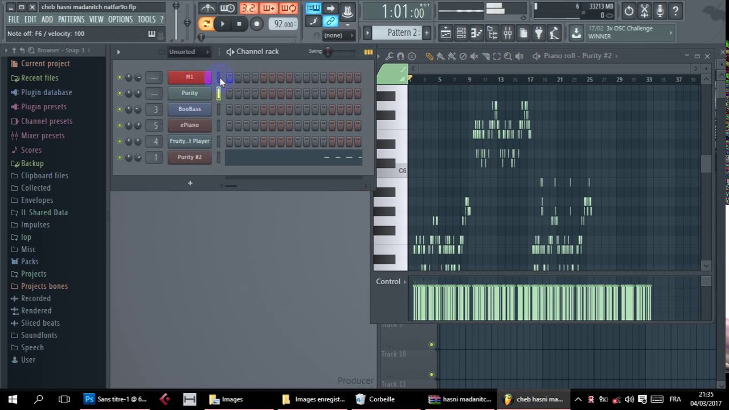Toggle the Channel rack graph editor icon

click(368, 52)
